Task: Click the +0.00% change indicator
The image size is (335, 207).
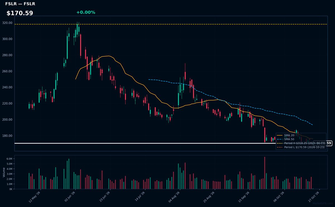Action: pos(86,12)
